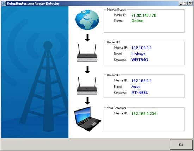Click your computer IP 192.168.0.234

[x=144, y=114]
